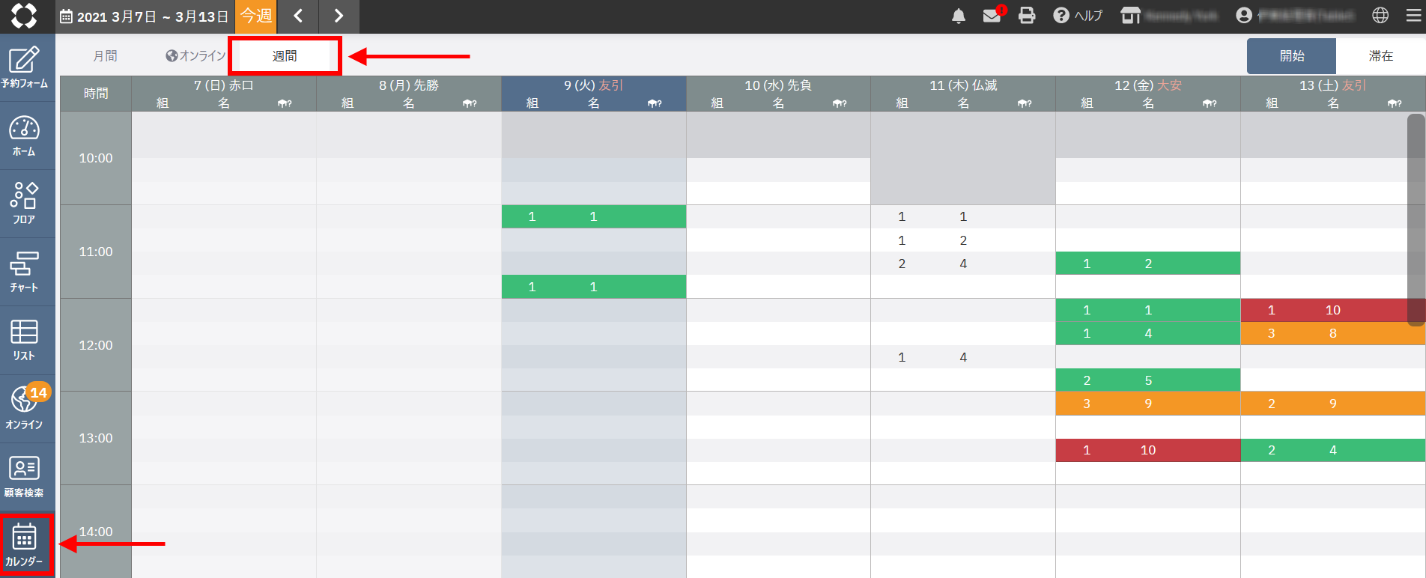The image size is (1426, 578).
Task: Open Friday's green 1 / 4 slot
Action: click(x=1148, y=333)
